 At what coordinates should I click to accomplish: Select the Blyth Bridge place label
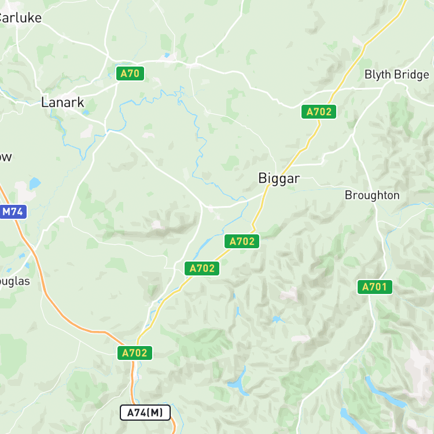pos(396,75)
